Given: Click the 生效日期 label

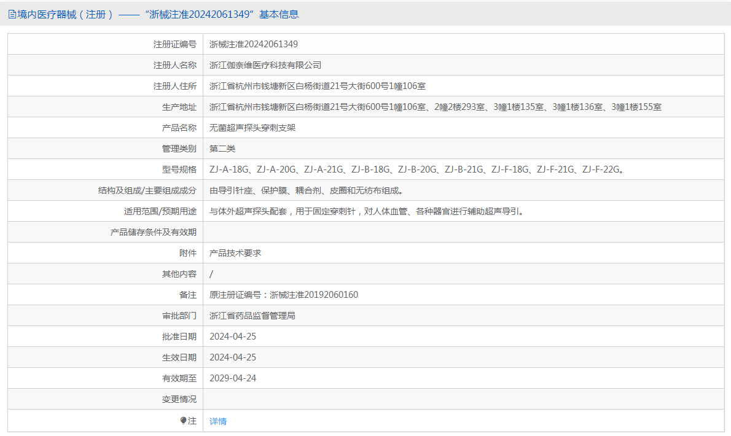Looking at the screenshot, I should coord(179,357).
